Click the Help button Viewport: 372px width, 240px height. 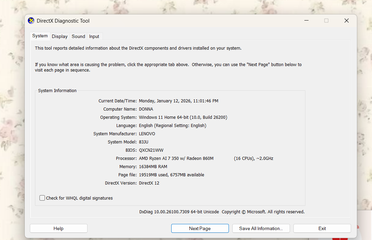59,228
